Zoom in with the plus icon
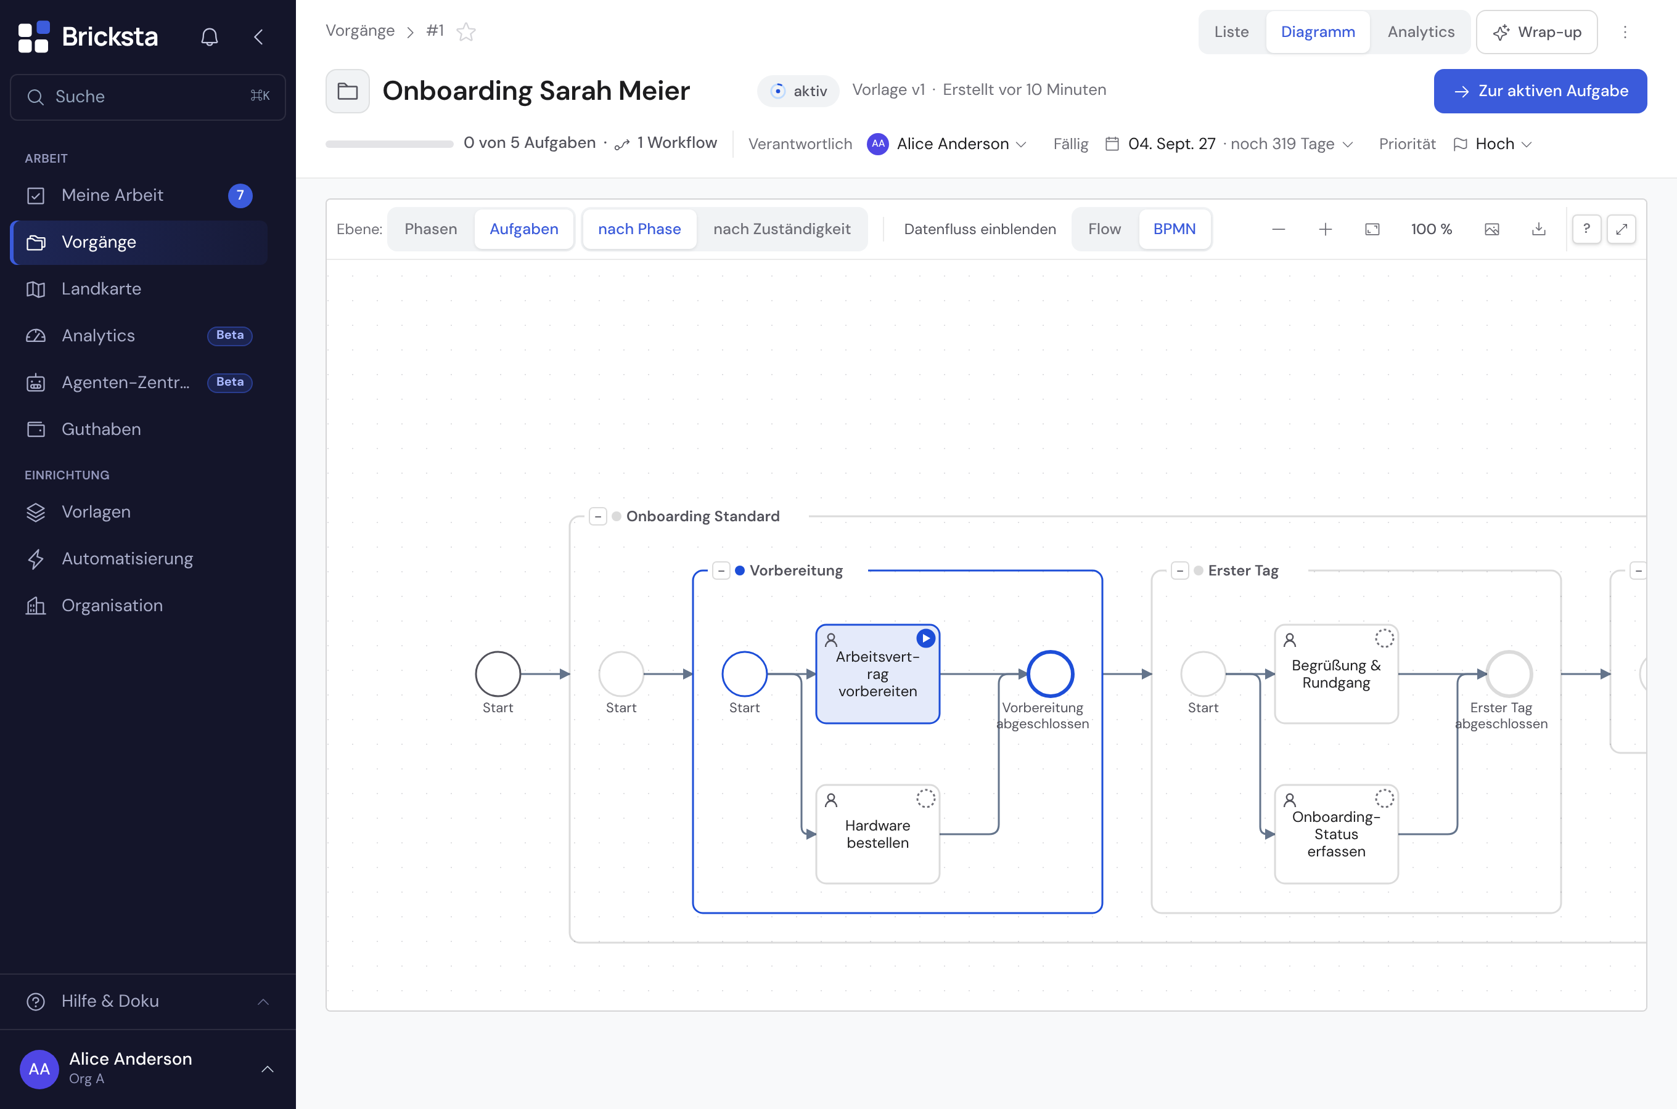The height and width of the screenshot is (1109, 1677). [1326, 229]
